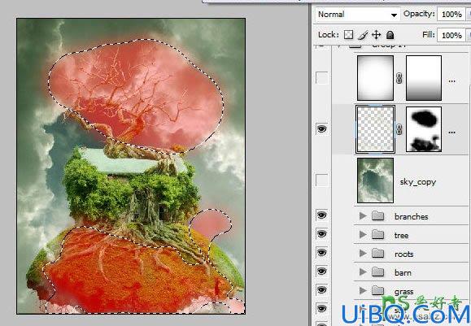Select the grass group name

click(404, 292)
